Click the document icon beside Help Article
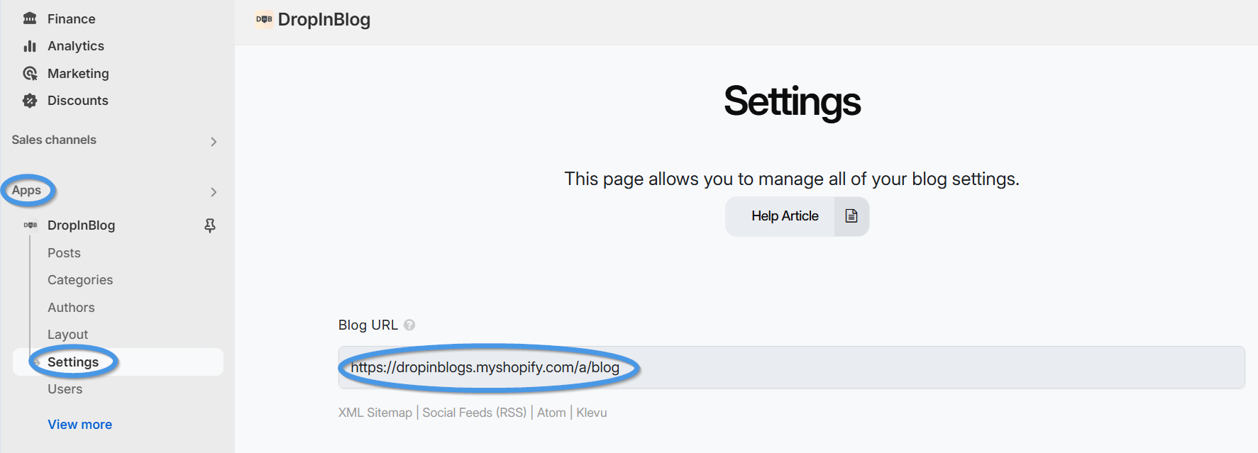 pos(851,216)
